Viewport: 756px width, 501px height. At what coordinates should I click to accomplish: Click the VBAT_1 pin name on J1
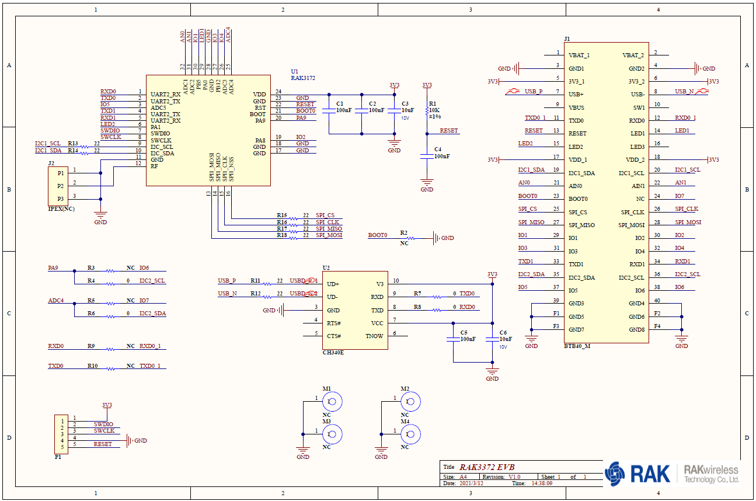(579, 55)
